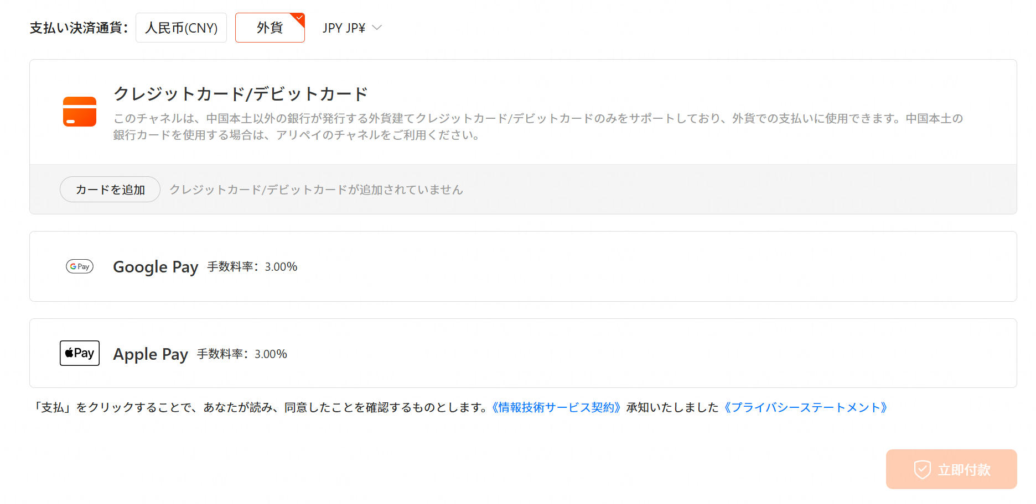Expand currency list via chevron arrow

377,28
